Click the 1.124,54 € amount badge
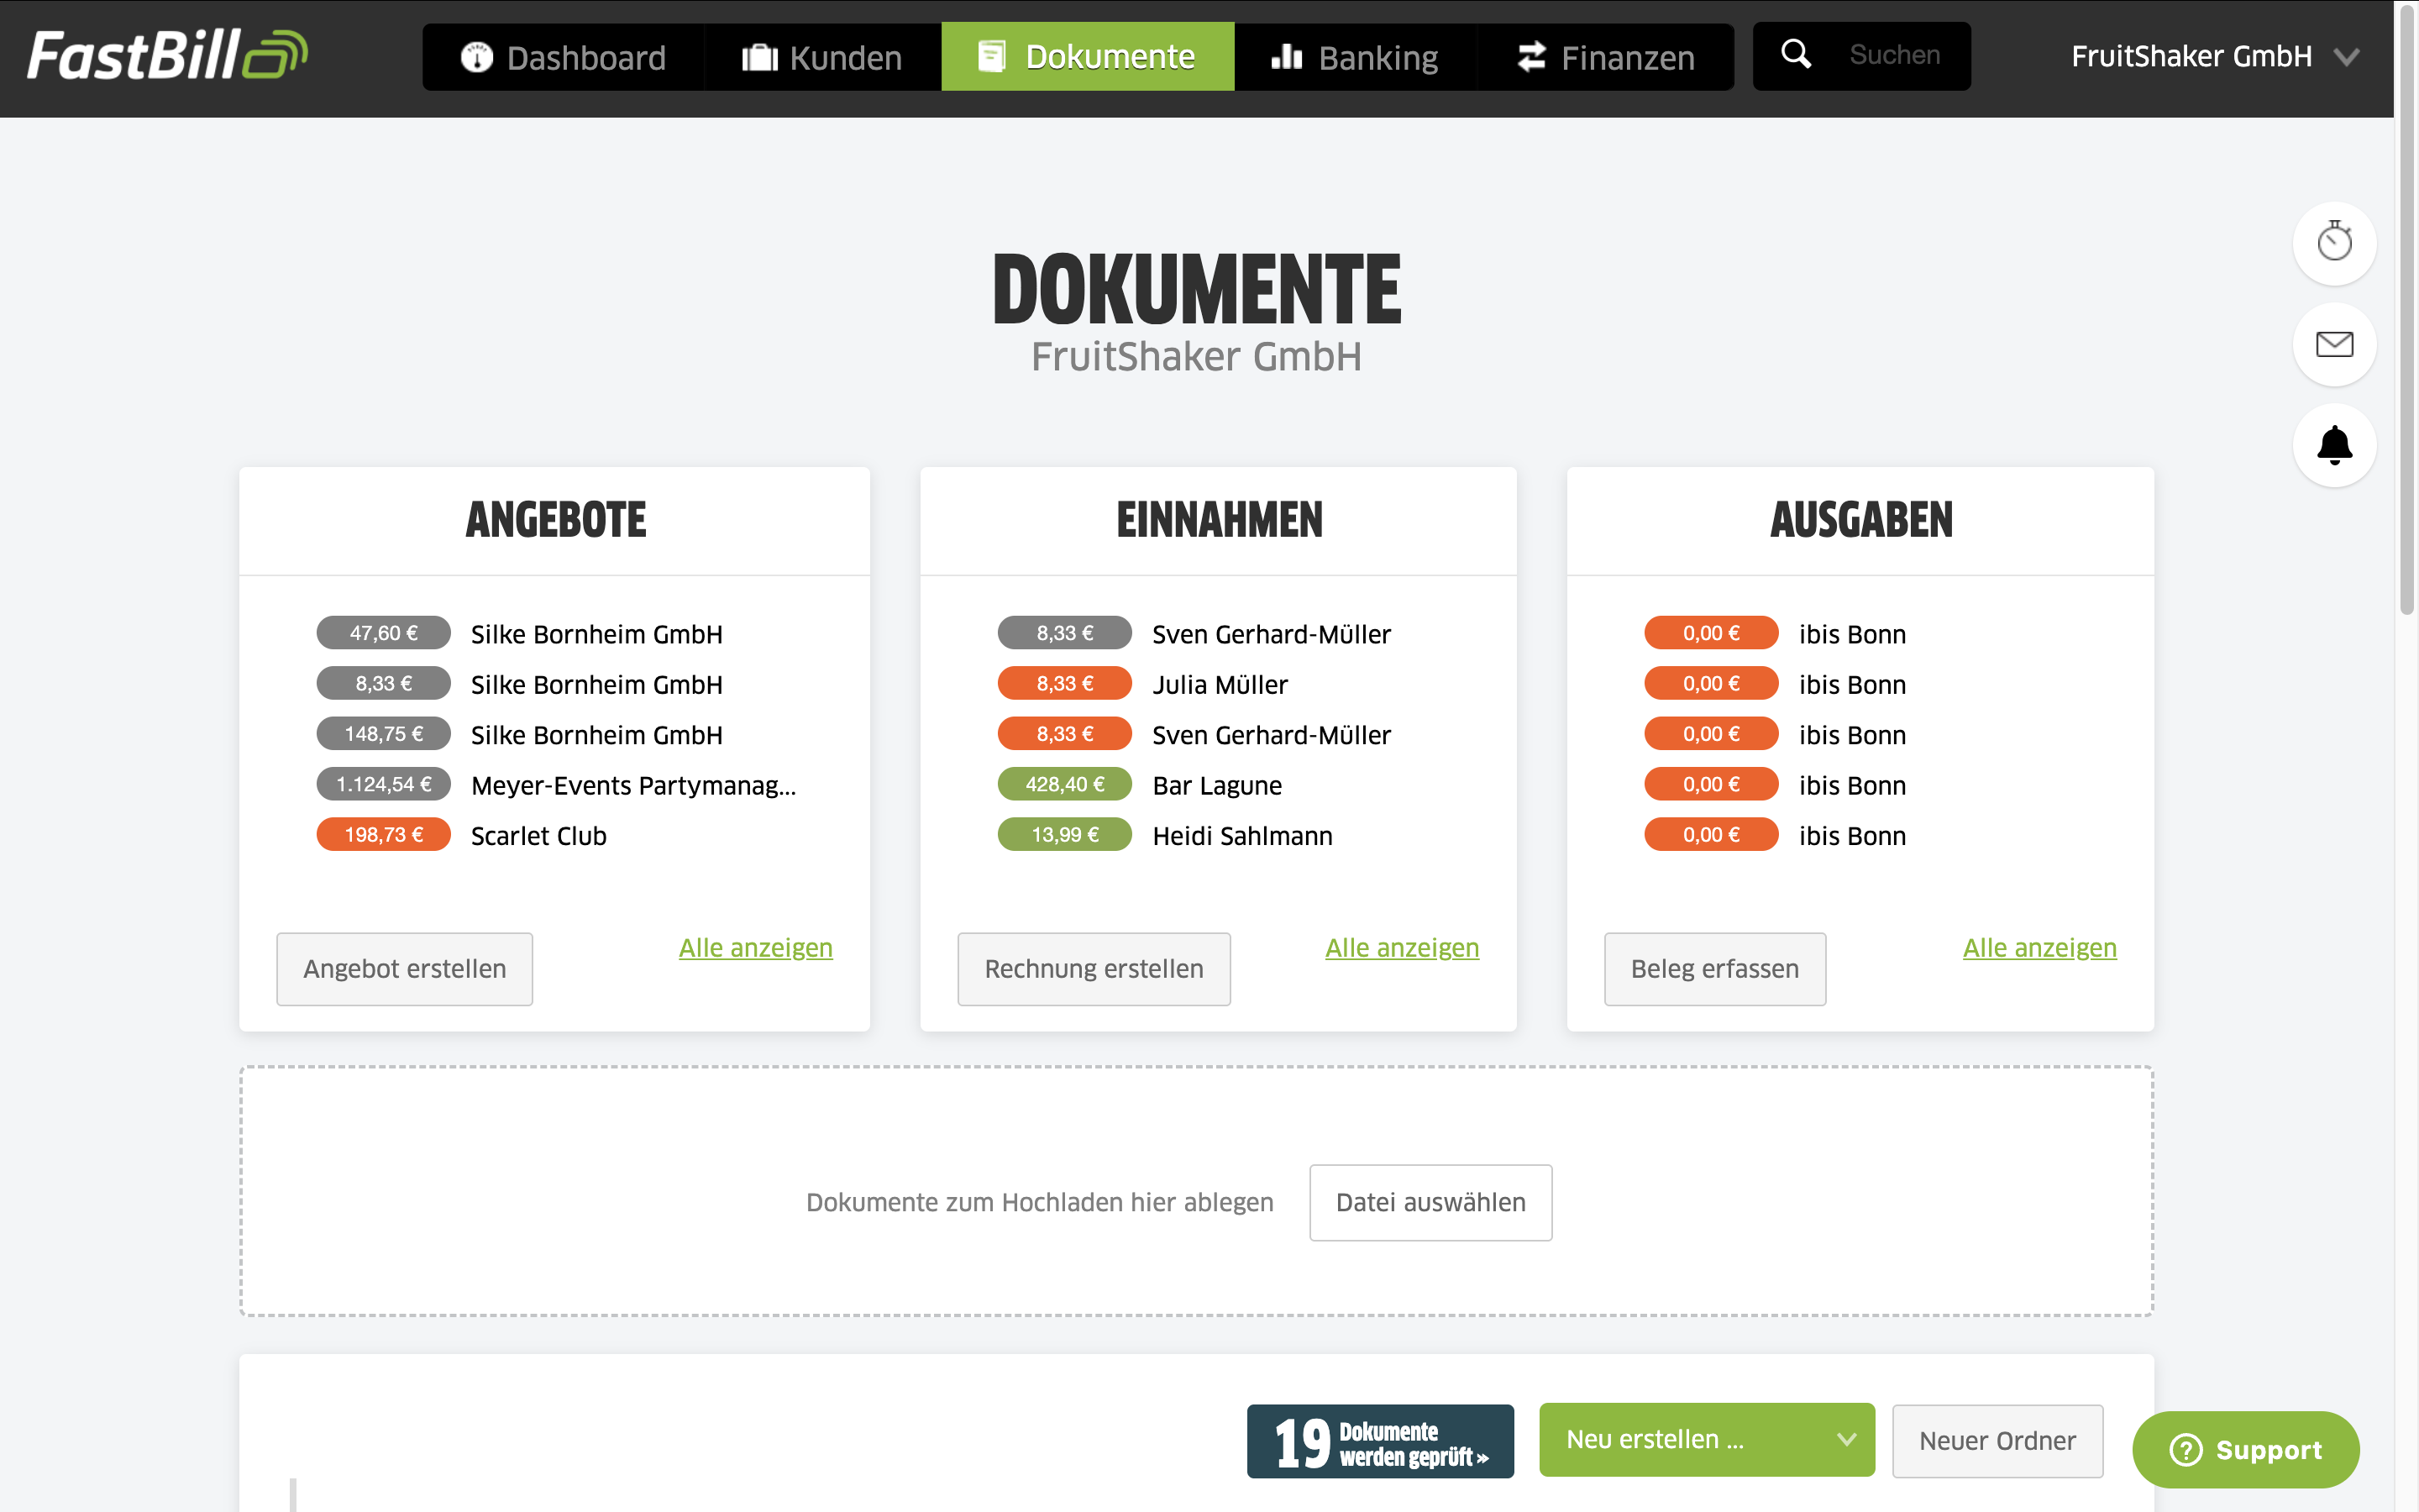Viewport: 2419px width, 1512px height. pos(384,784)
